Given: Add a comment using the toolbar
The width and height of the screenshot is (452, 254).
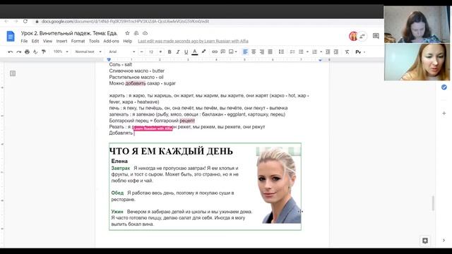Looking at the screenshot, I should click(x=223, y=52).
